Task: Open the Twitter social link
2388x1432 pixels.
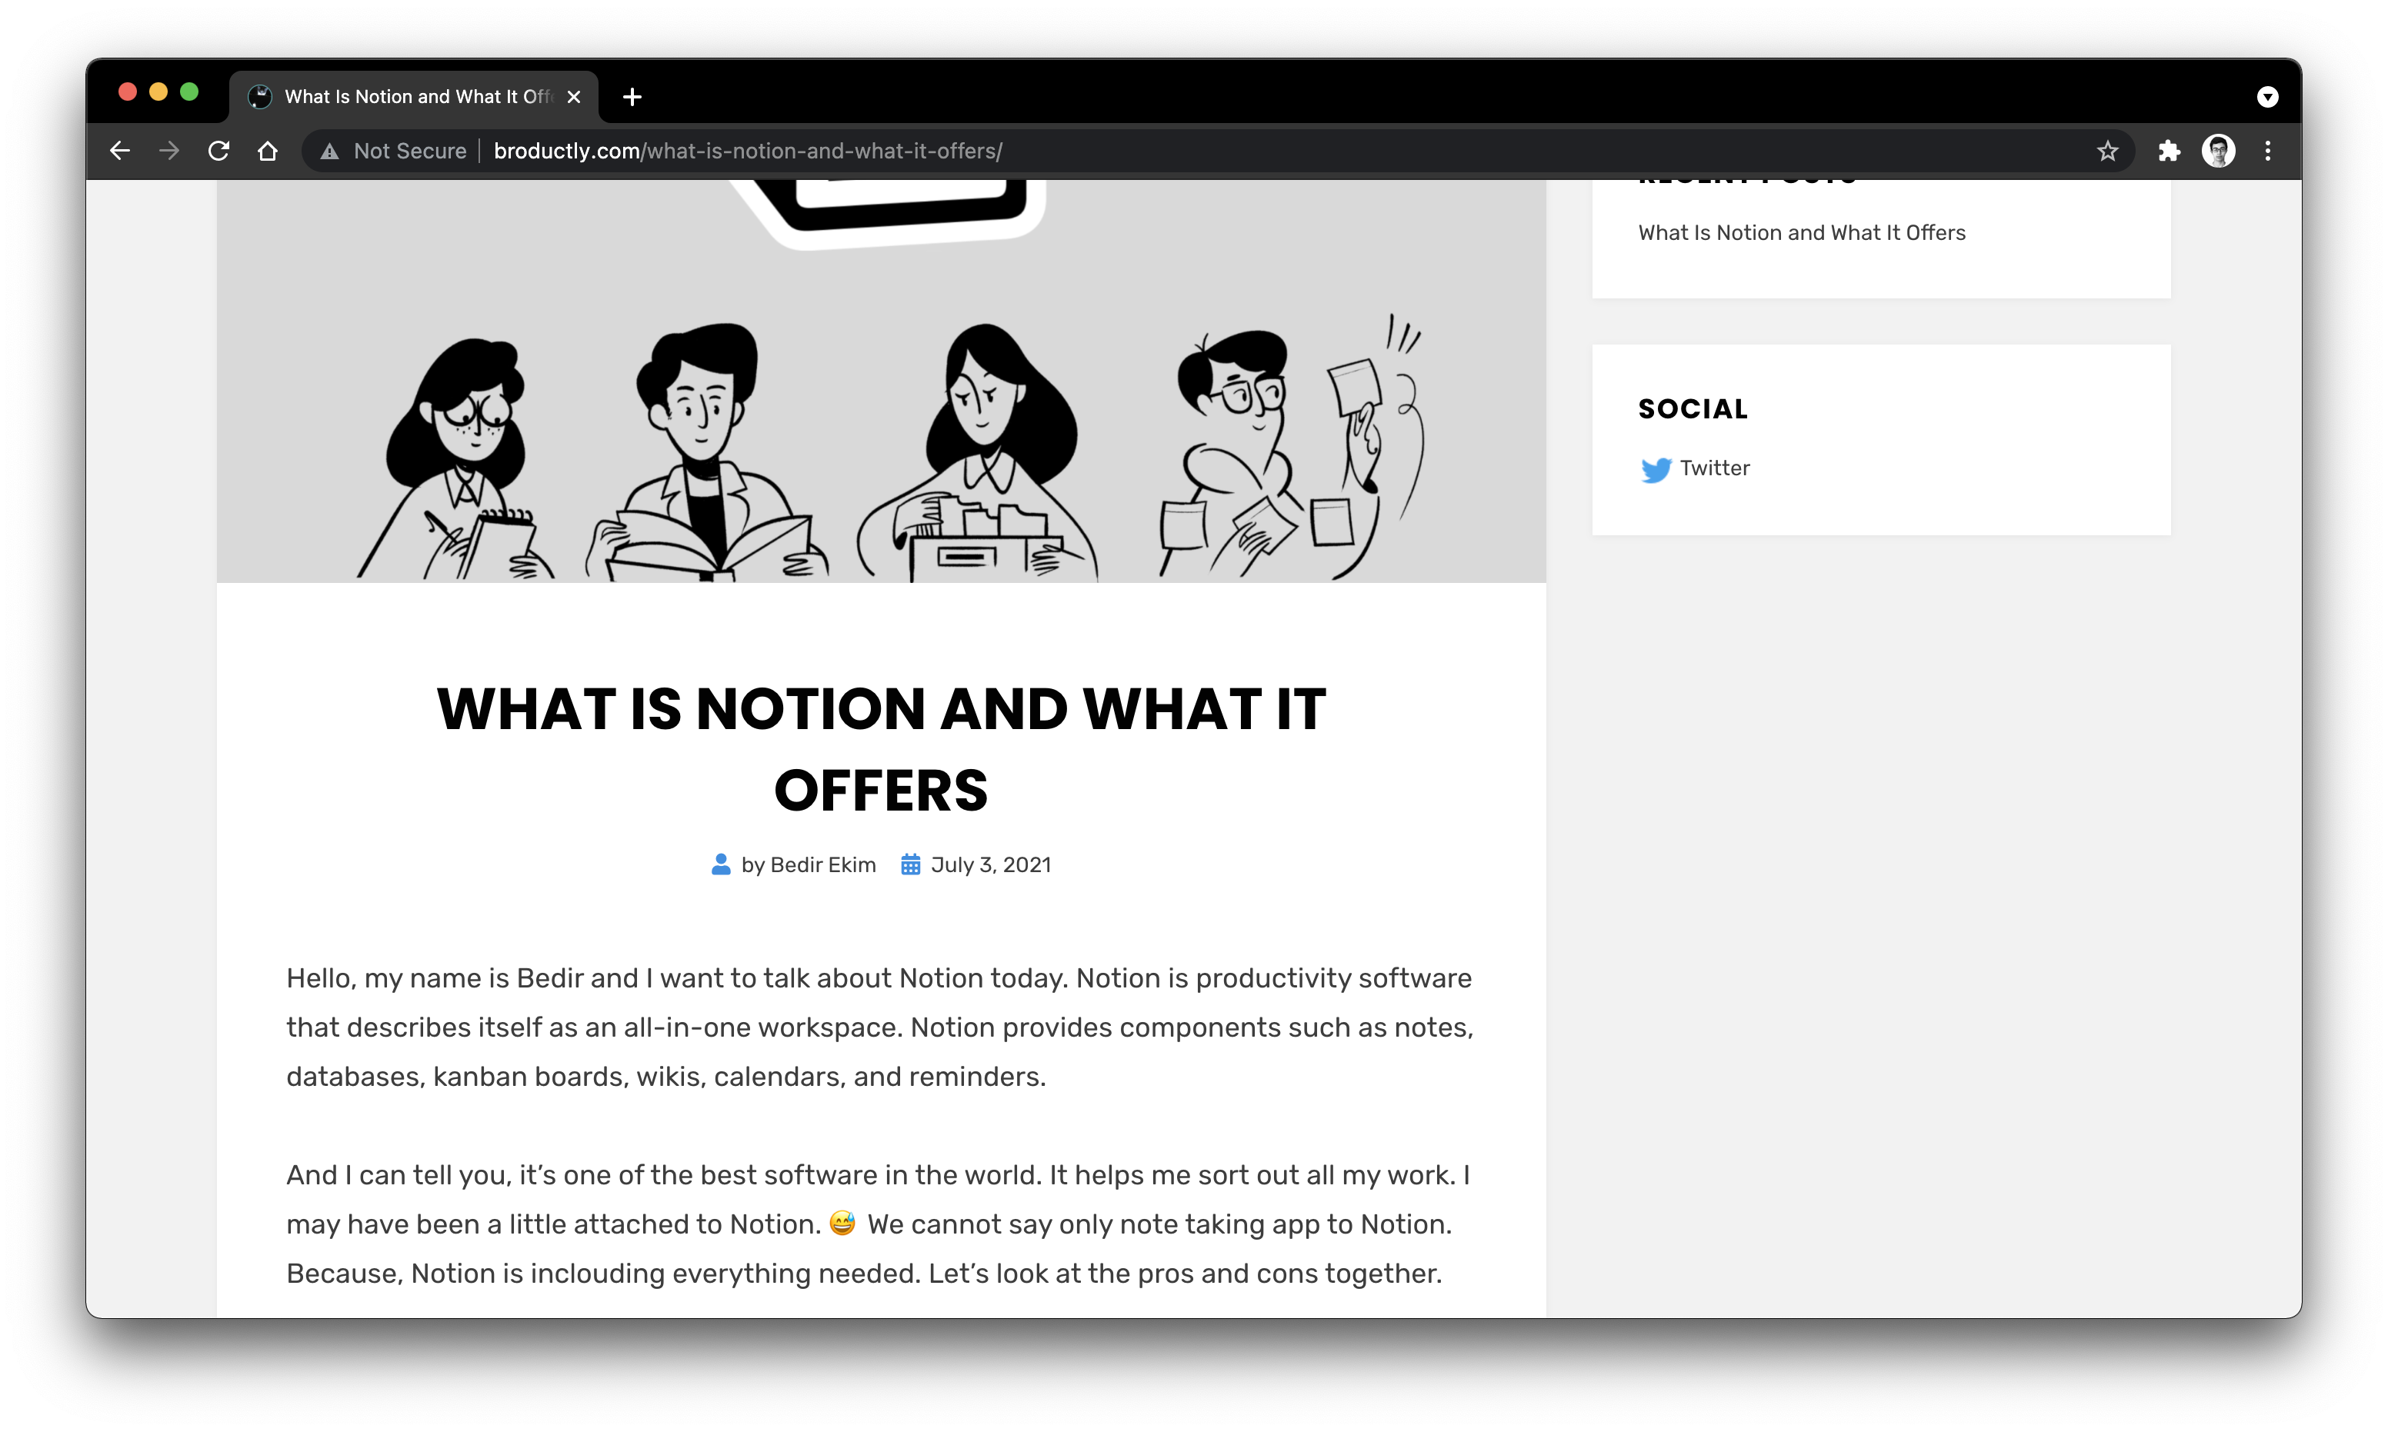Action: pos(1714,468)
